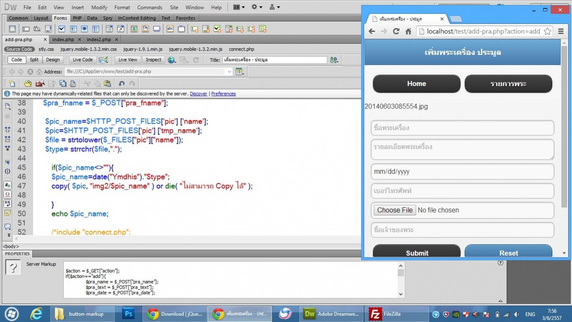Screen dimensions: 572x322
Task: Open related file connect.php
Action: (241, 49)
